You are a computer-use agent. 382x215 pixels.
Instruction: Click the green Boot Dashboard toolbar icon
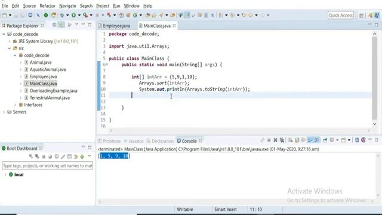click(46, 15)
